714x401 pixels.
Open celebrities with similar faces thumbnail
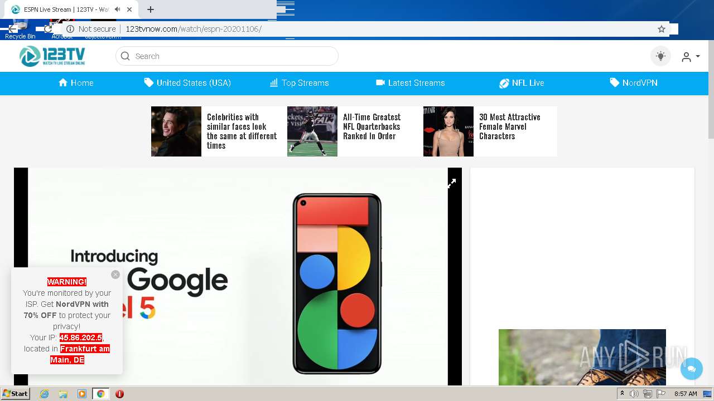[176, 131]
